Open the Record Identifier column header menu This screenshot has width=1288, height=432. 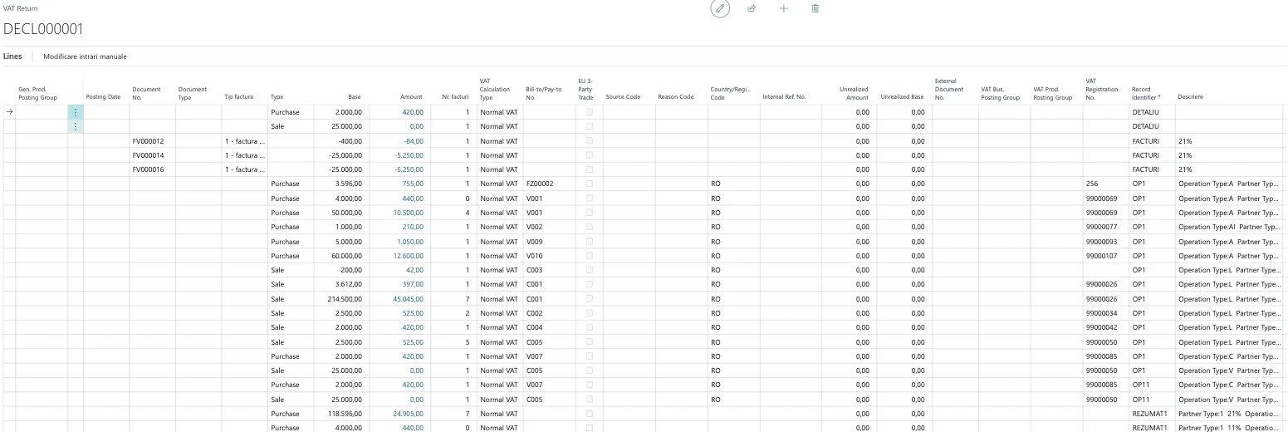[x=1145, y=93]
